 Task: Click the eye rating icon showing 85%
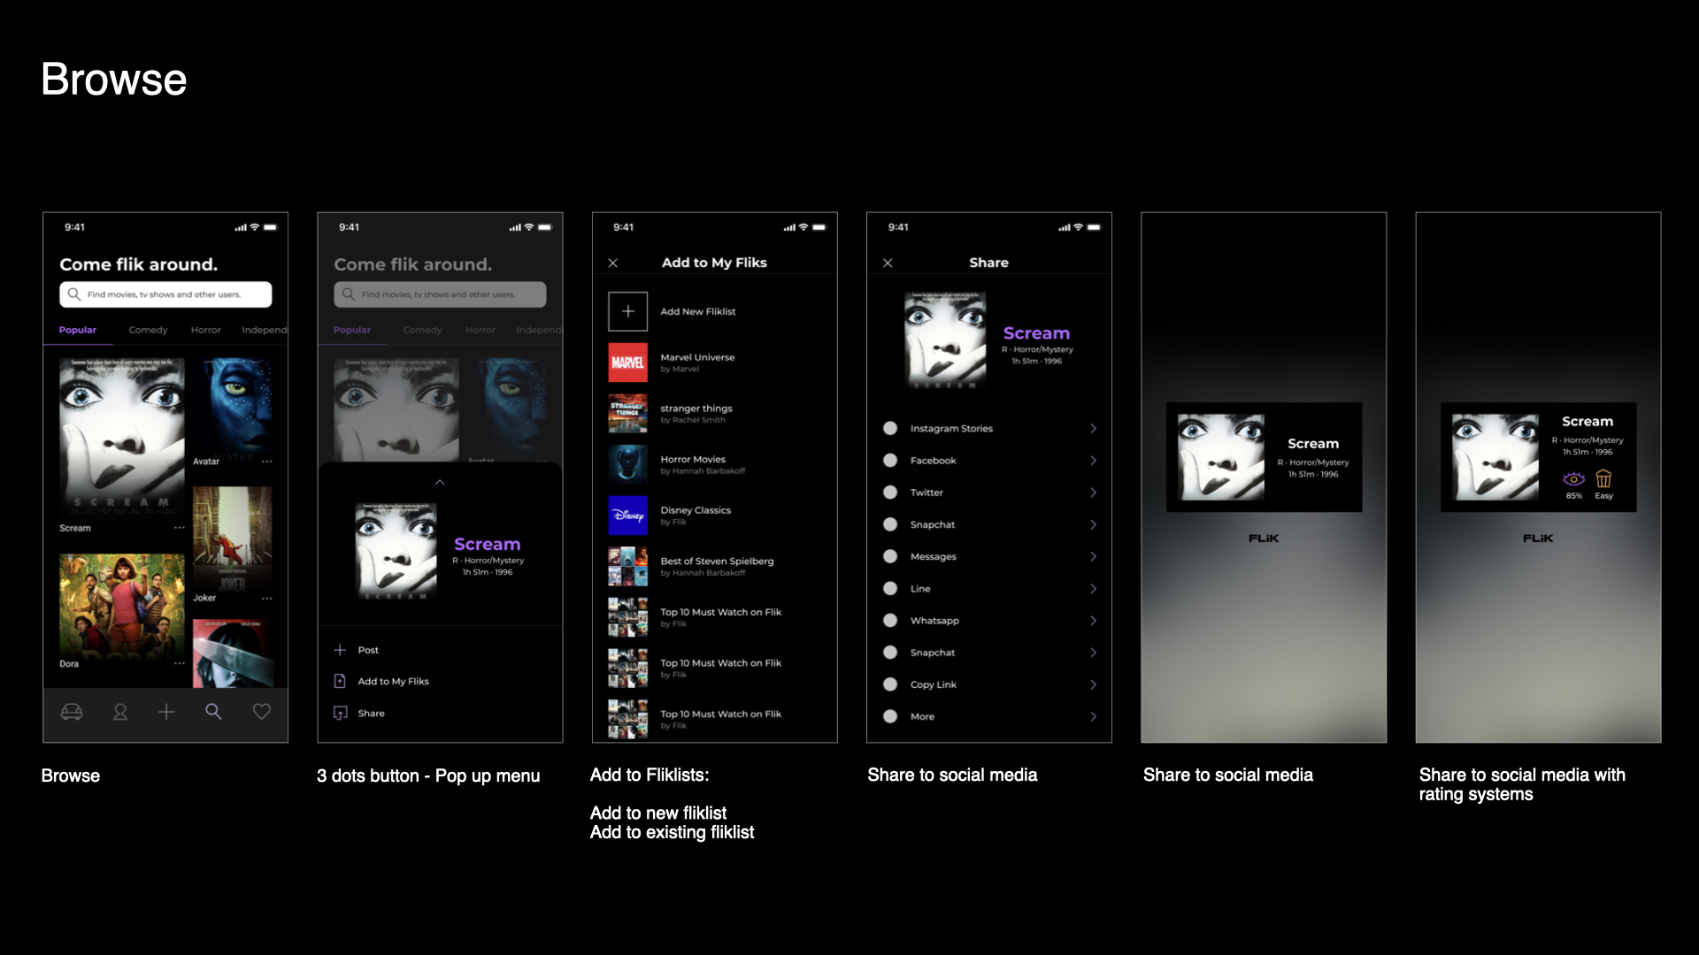point(1573,479)
